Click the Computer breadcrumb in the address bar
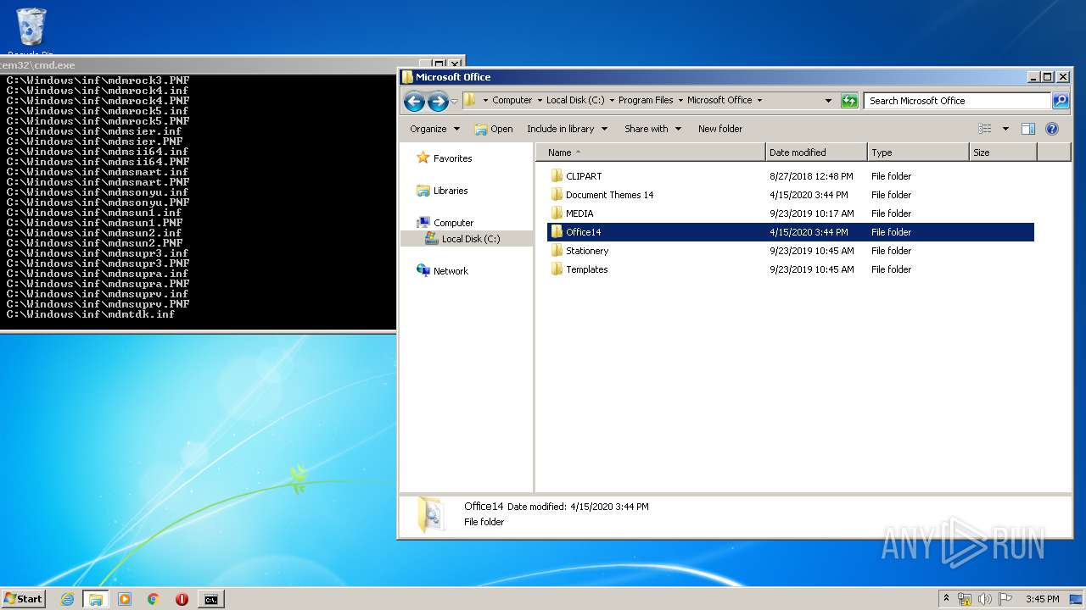 [x=512, y=100]
